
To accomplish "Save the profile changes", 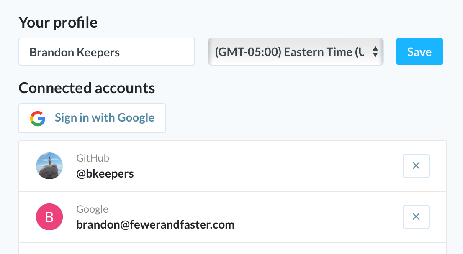I will [x=419, y=51].
